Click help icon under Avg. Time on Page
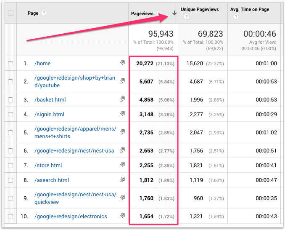The height and width of the screenshot is (230, 285). point(236,17)
